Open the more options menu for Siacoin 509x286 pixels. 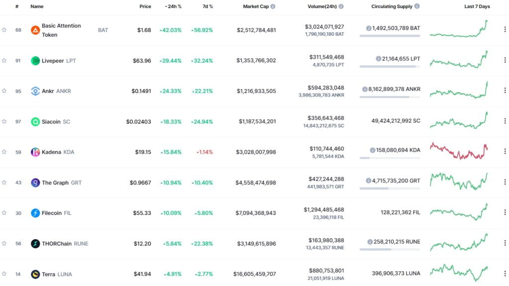pyautogui.click(x=505, y=122)
